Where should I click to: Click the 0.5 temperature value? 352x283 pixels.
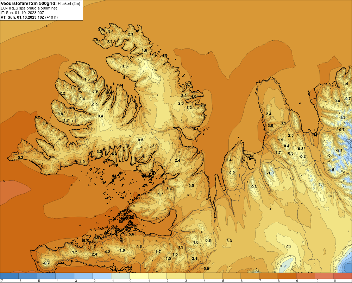(140, 140)
